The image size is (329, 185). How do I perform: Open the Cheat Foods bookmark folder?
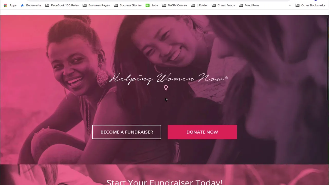(223, 5)
